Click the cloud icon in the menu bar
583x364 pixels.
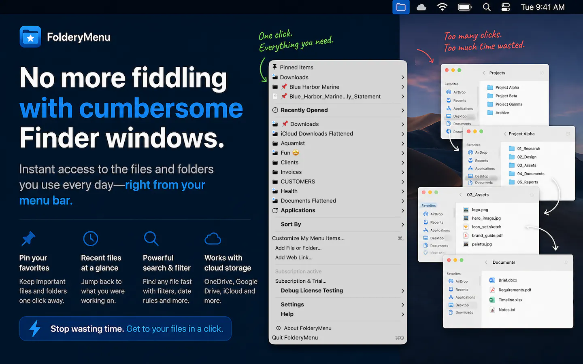point(421,7)
